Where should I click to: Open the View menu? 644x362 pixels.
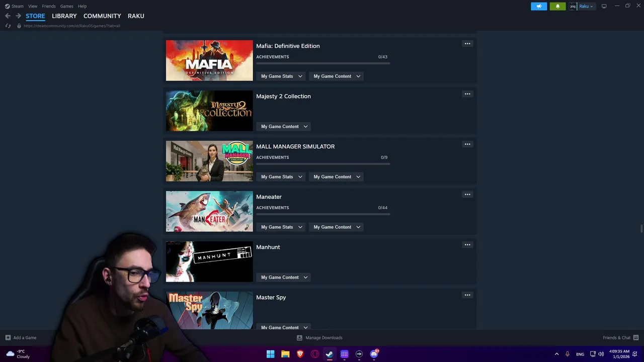pyautogui.click(x=33, y=6)
